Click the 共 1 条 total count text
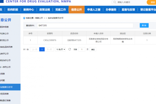Screen dimensions: 156x104 coord(26,49)
